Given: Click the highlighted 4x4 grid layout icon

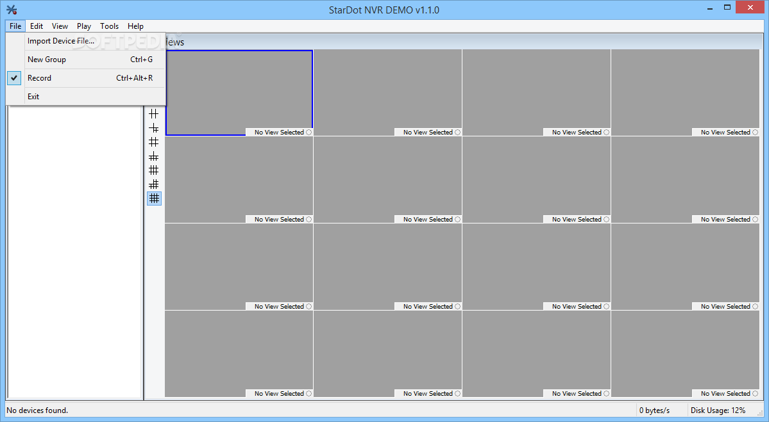Looking at the screenshot, I should (154, 199).
